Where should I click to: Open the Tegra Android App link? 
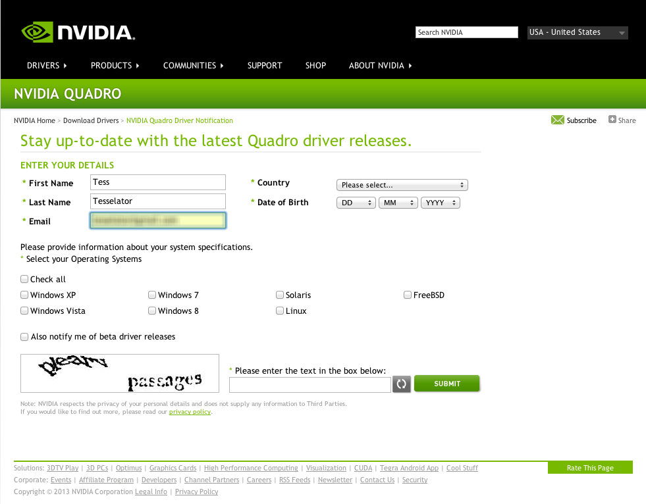click(409, 468)
